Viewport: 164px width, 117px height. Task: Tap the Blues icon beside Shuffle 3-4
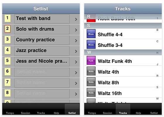(x=91, y=44)
